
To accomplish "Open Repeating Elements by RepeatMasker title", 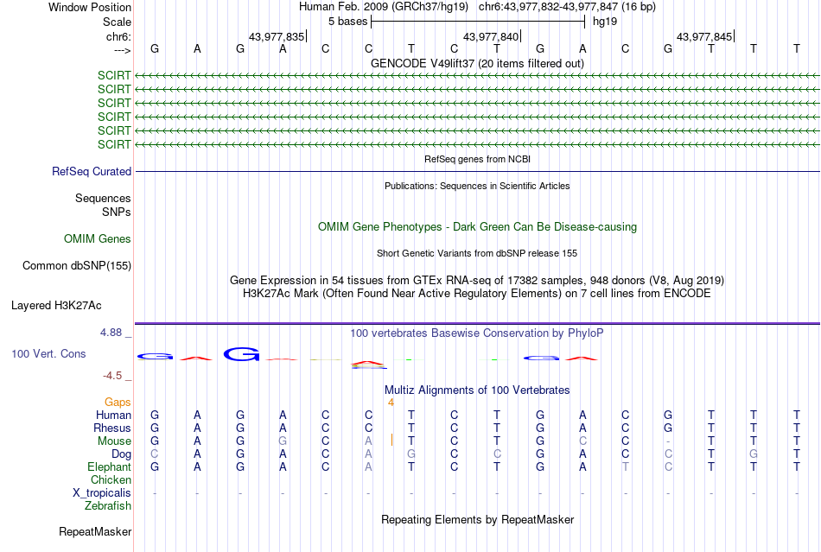I will tap(477, 519).
